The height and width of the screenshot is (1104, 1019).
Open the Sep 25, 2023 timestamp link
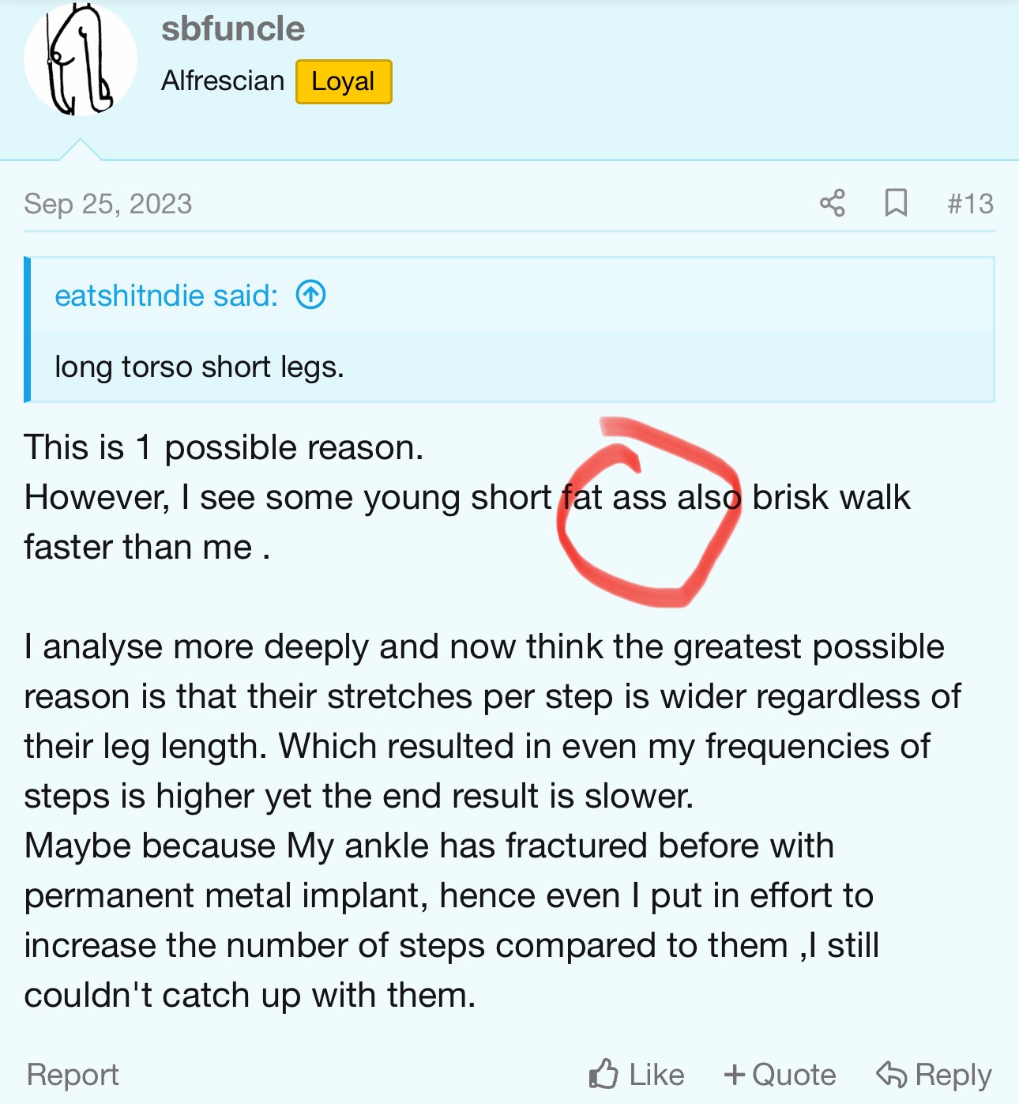(108, 204)
